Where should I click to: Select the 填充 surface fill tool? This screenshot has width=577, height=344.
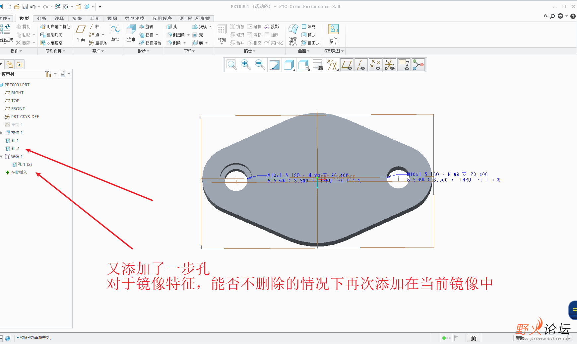pyautogui.click(x=307, y=27)
